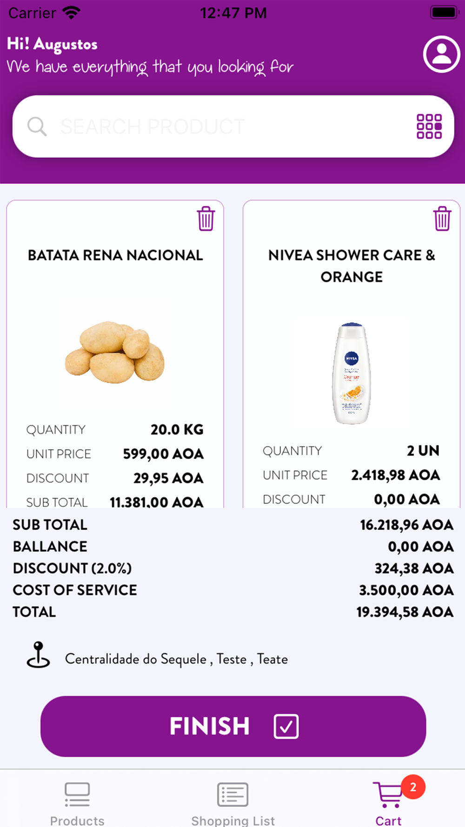Tap the category grid icon in search bar
The image size is (465, 827).
click(429, 127)
